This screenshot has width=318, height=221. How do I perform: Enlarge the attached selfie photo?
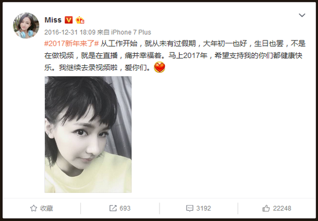pyautogui.click(x=88, y=134)
